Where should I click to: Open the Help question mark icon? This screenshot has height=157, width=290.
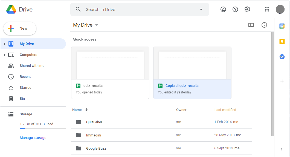(235, 9)
